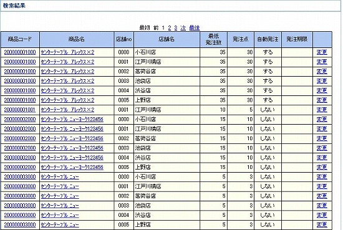
Task: Select store no 0002 in 200000002000 row
Action: pyautogui.click(x=123, y=138)
